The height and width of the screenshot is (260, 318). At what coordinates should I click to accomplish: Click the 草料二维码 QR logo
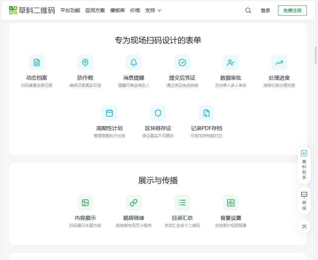[14, 10]
